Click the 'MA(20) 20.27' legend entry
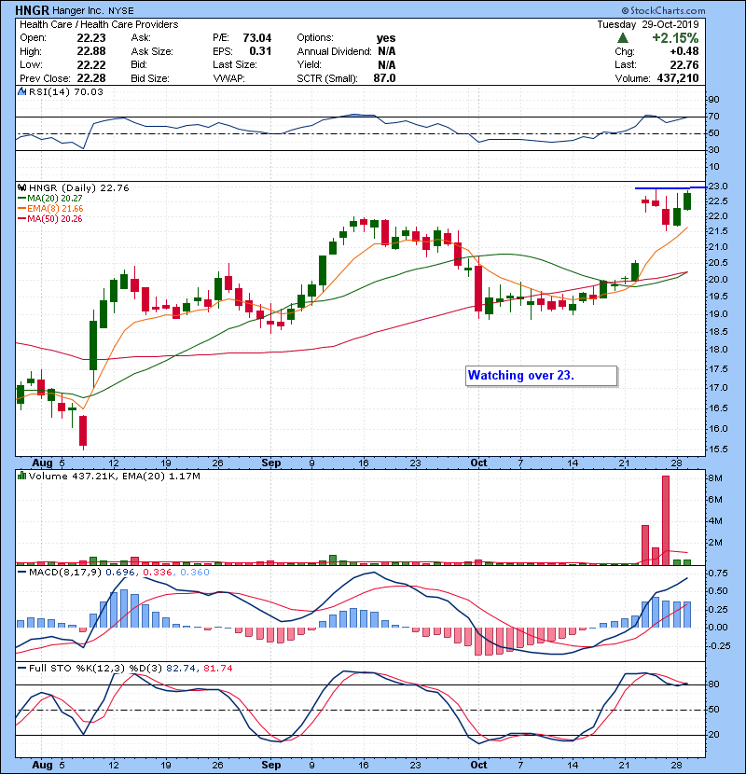The image size is (746, 774). click(x=55, y=199)
